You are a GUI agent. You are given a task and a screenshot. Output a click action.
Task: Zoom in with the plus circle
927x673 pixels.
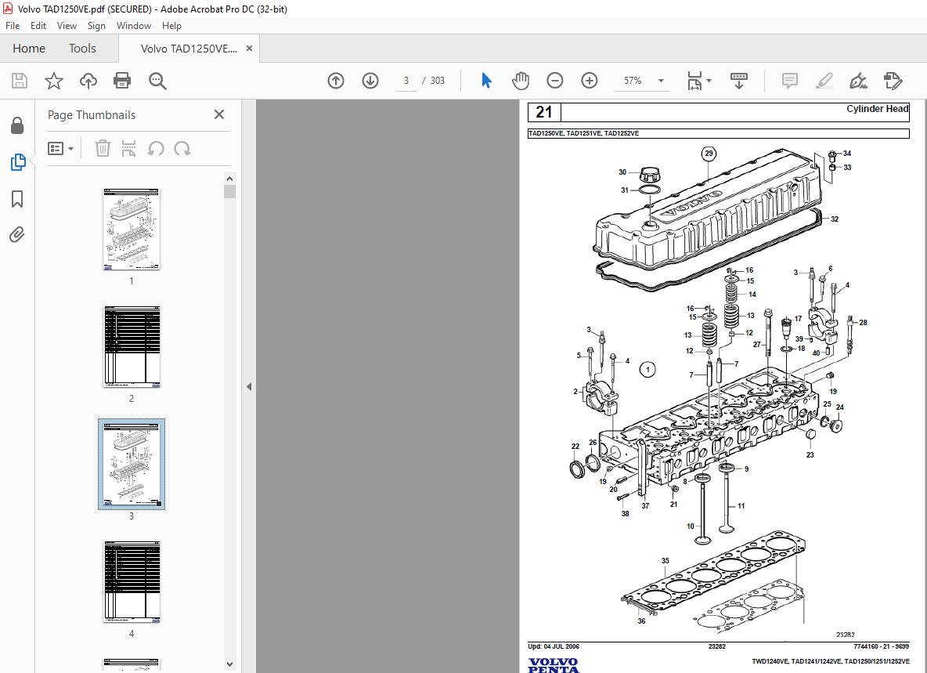tap(590, 81)
